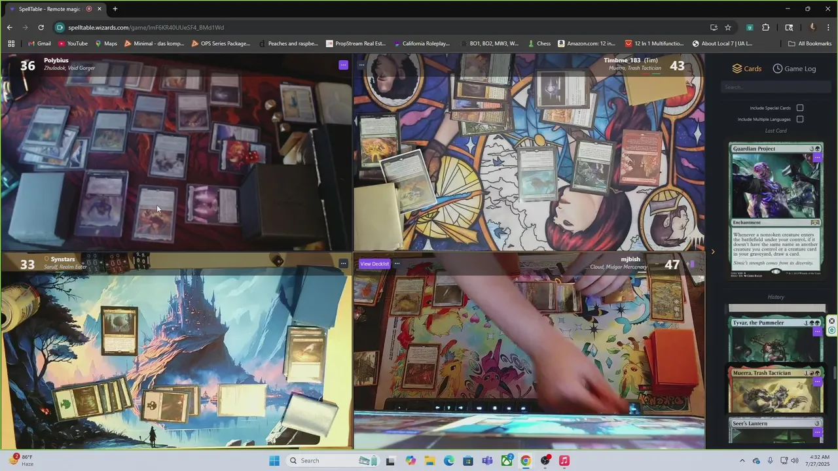
Task: Open the purple options menu on Polybius's feed
Action: (x=343, y=65)
